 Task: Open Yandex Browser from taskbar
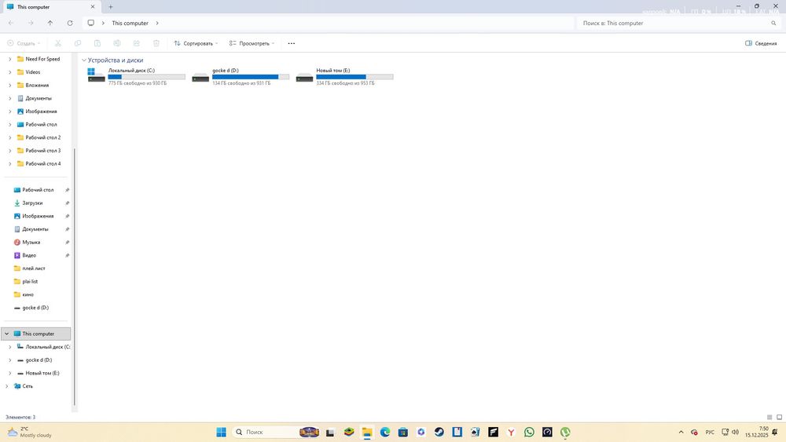click(x=512, y=432)
